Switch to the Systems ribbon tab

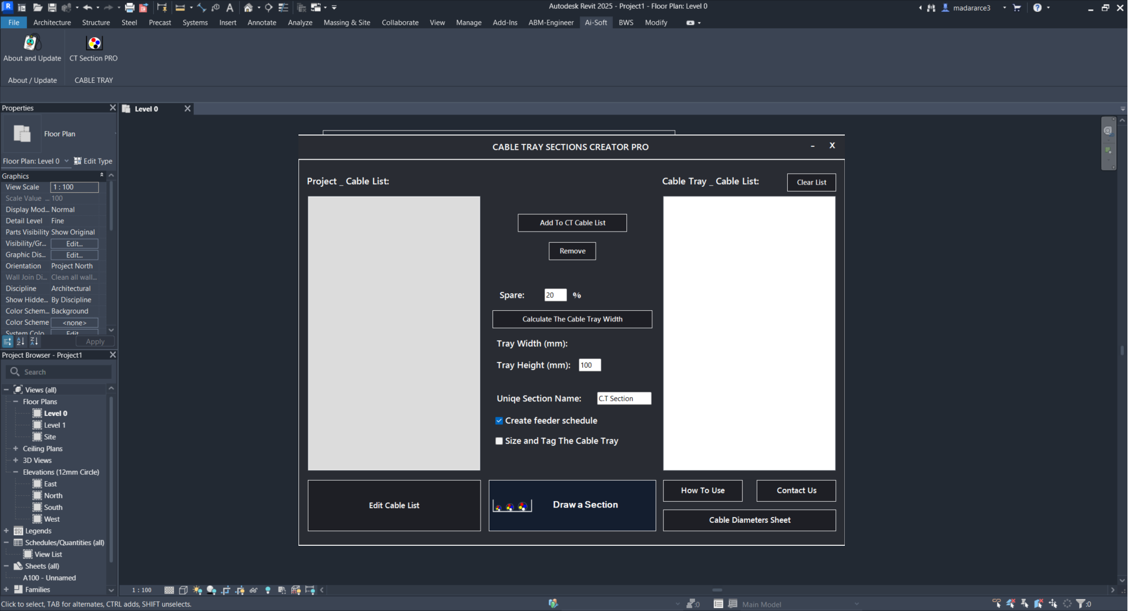point(195,22)
